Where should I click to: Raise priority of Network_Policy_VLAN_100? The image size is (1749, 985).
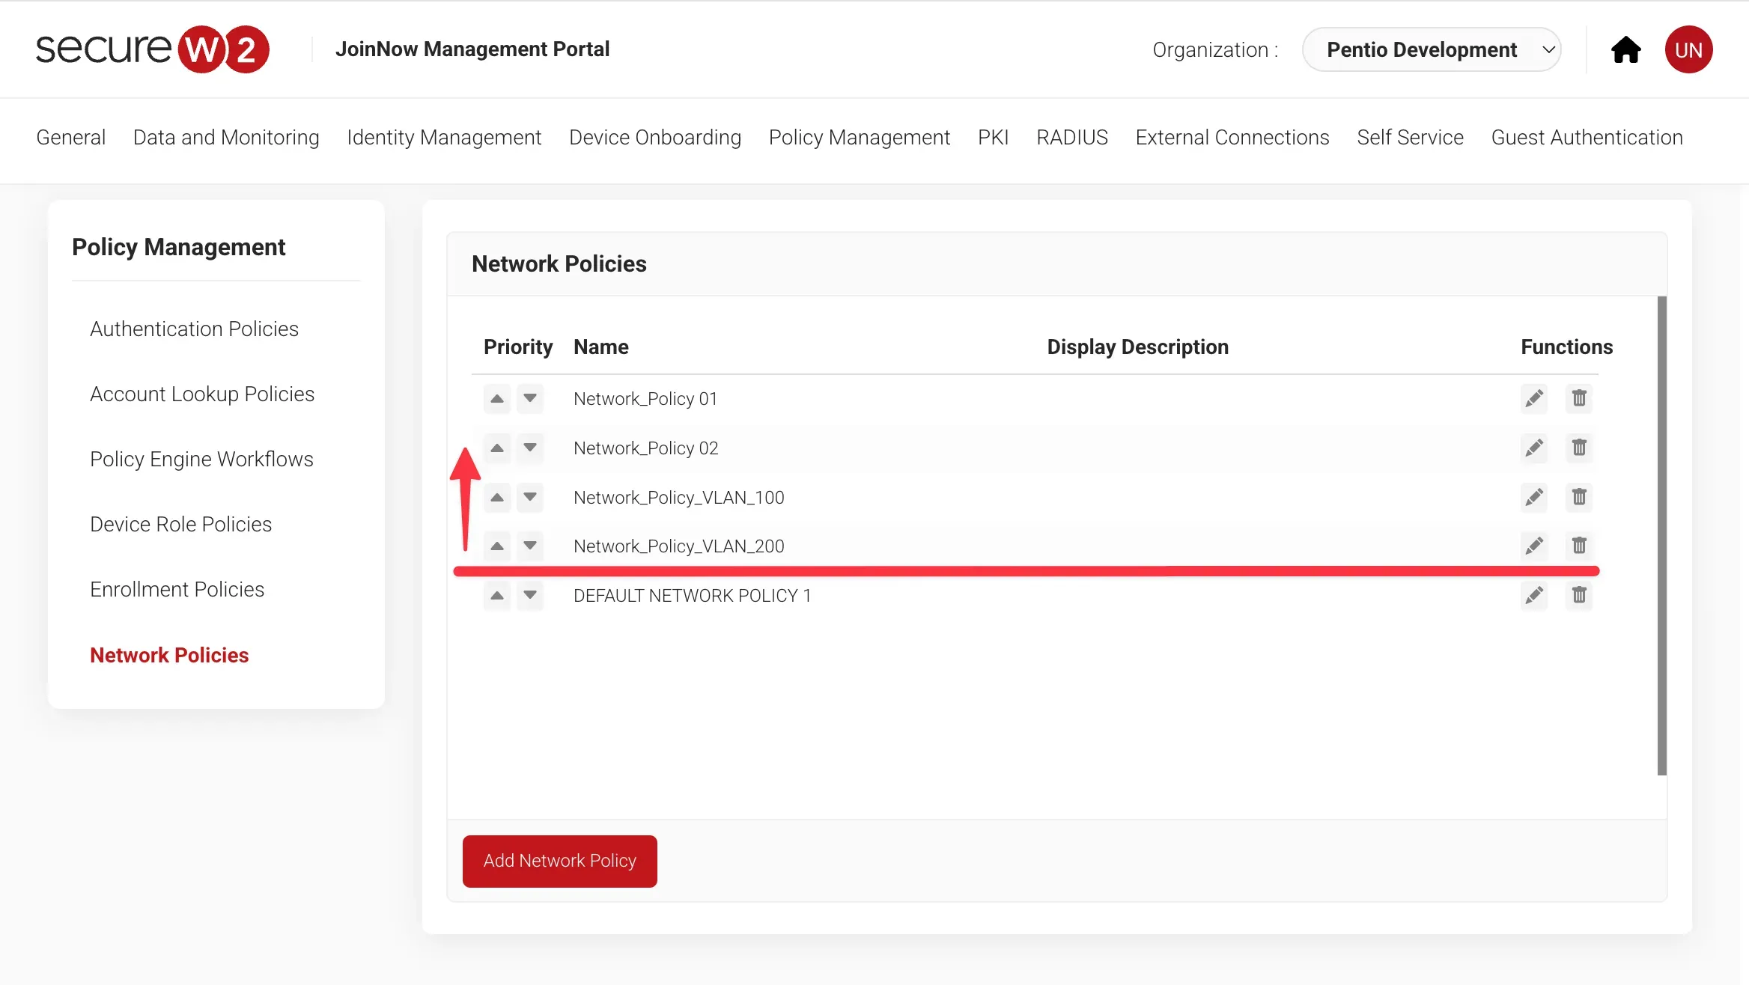point(497,497)
